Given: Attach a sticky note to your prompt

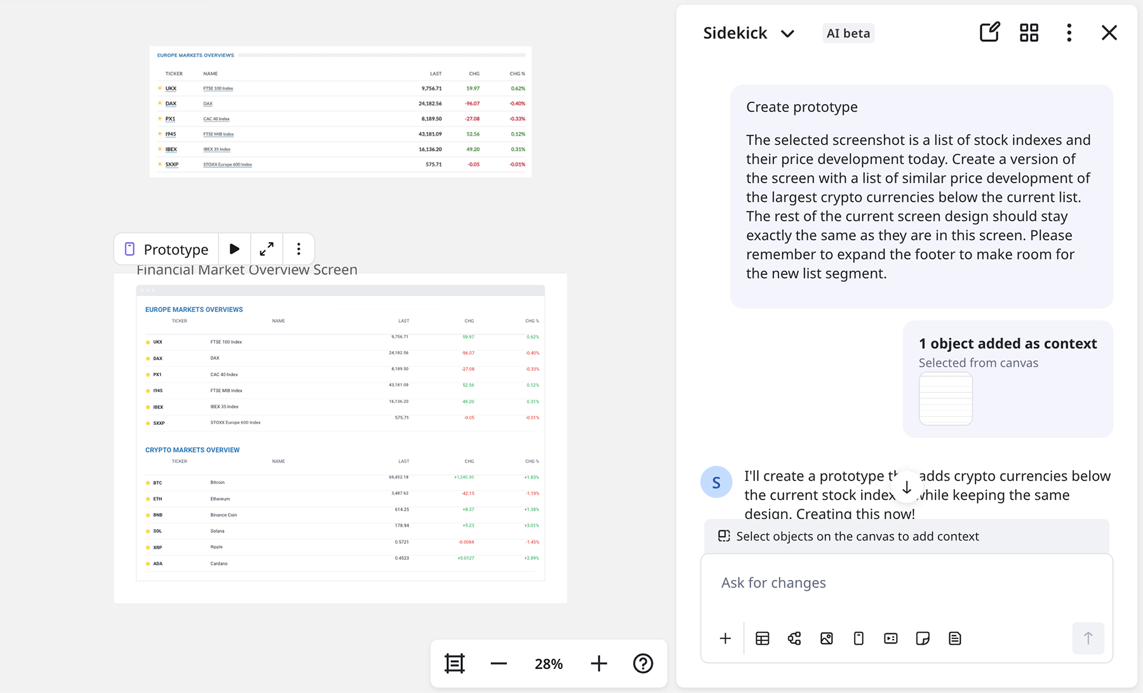Looking at the screenshot, I should coord(923,638).
